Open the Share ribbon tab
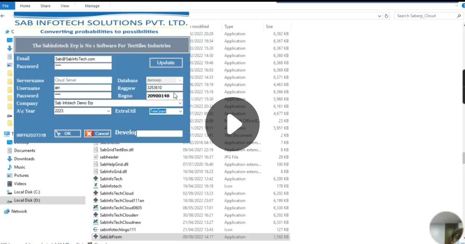Viewport: 465px width, 244px height. tap(45, 6)
